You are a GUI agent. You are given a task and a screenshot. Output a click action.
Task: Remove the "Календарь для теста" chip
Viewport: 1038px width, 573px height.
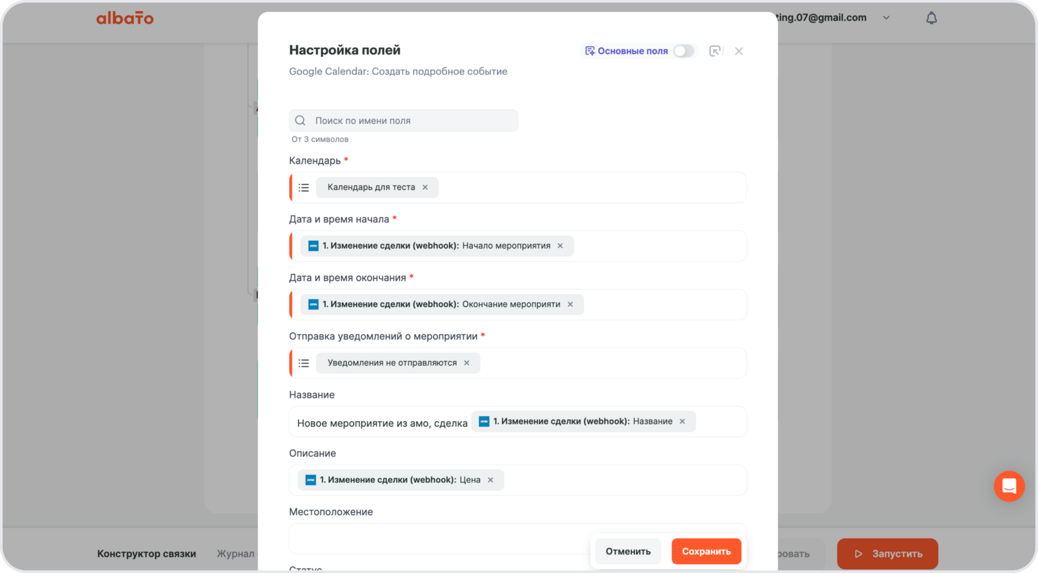[426, 188]
